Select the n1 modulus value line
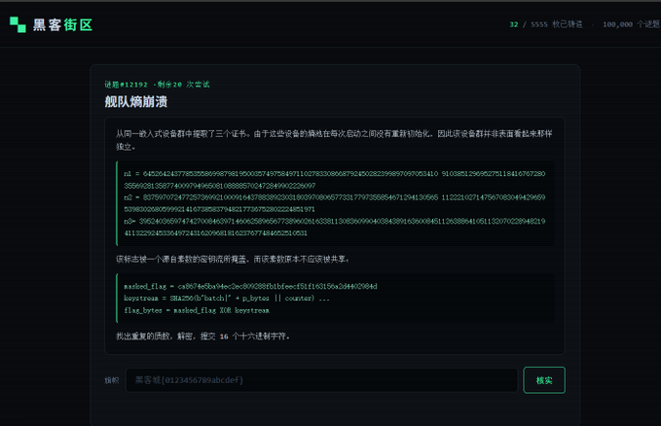This screenshot has height=426, width=661. coord(334,180)
